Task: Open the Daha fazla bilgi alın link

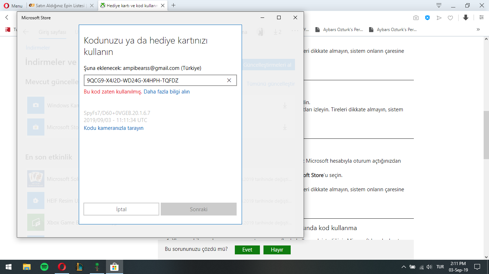Action: [167, 92]
